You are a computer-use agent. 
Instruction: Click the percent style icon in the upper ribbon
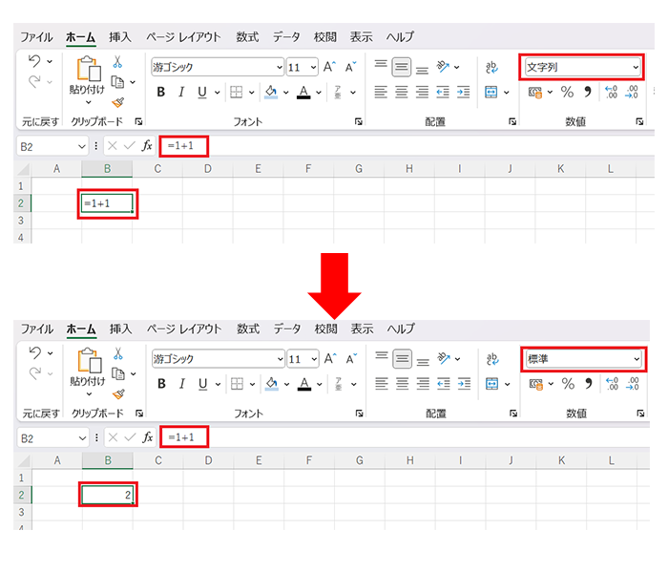[x=567, y=93]
